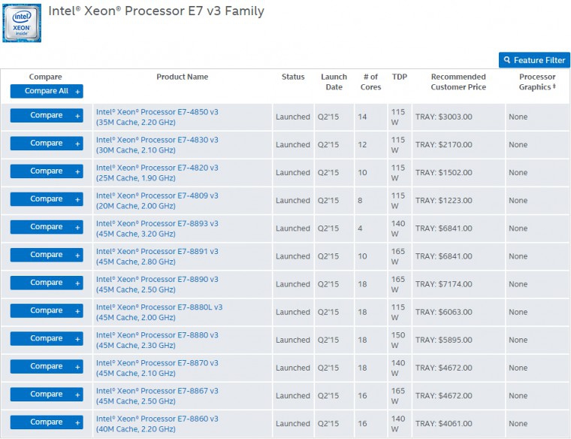The image size is (571, 439).
Task: Add E7-8890 v3 to compare list
Action: point(47,283)
